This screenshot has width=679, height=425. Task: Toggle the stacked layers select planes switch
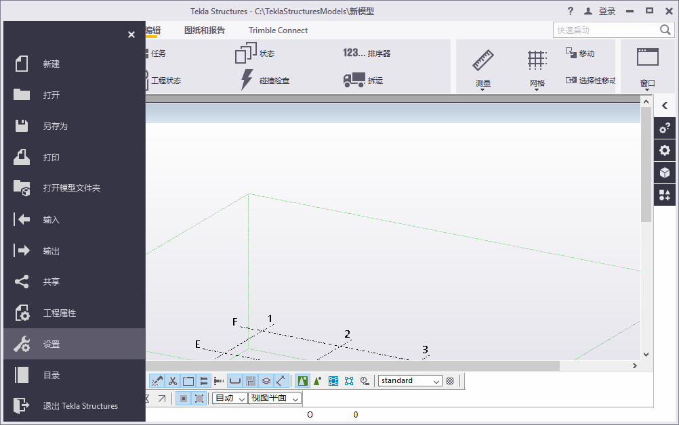click(266, 381)
